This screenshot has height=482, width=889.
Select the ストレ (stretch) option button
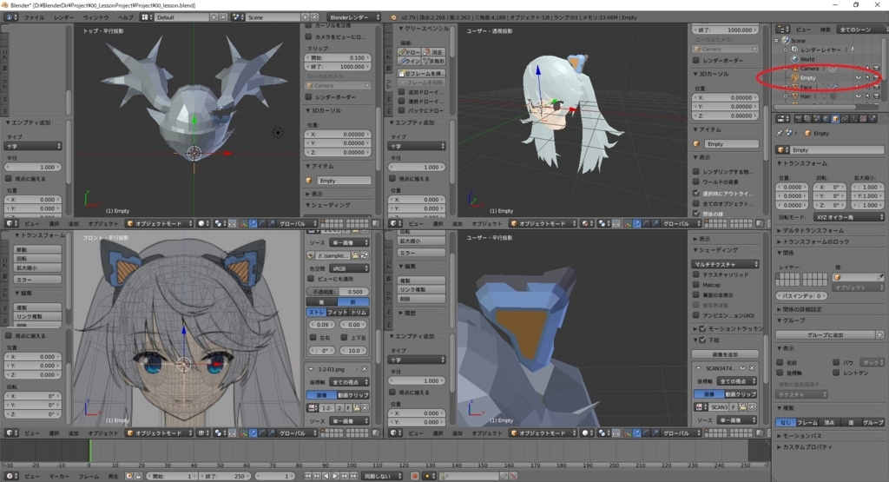pyautogui.click(x=316, y=313)
